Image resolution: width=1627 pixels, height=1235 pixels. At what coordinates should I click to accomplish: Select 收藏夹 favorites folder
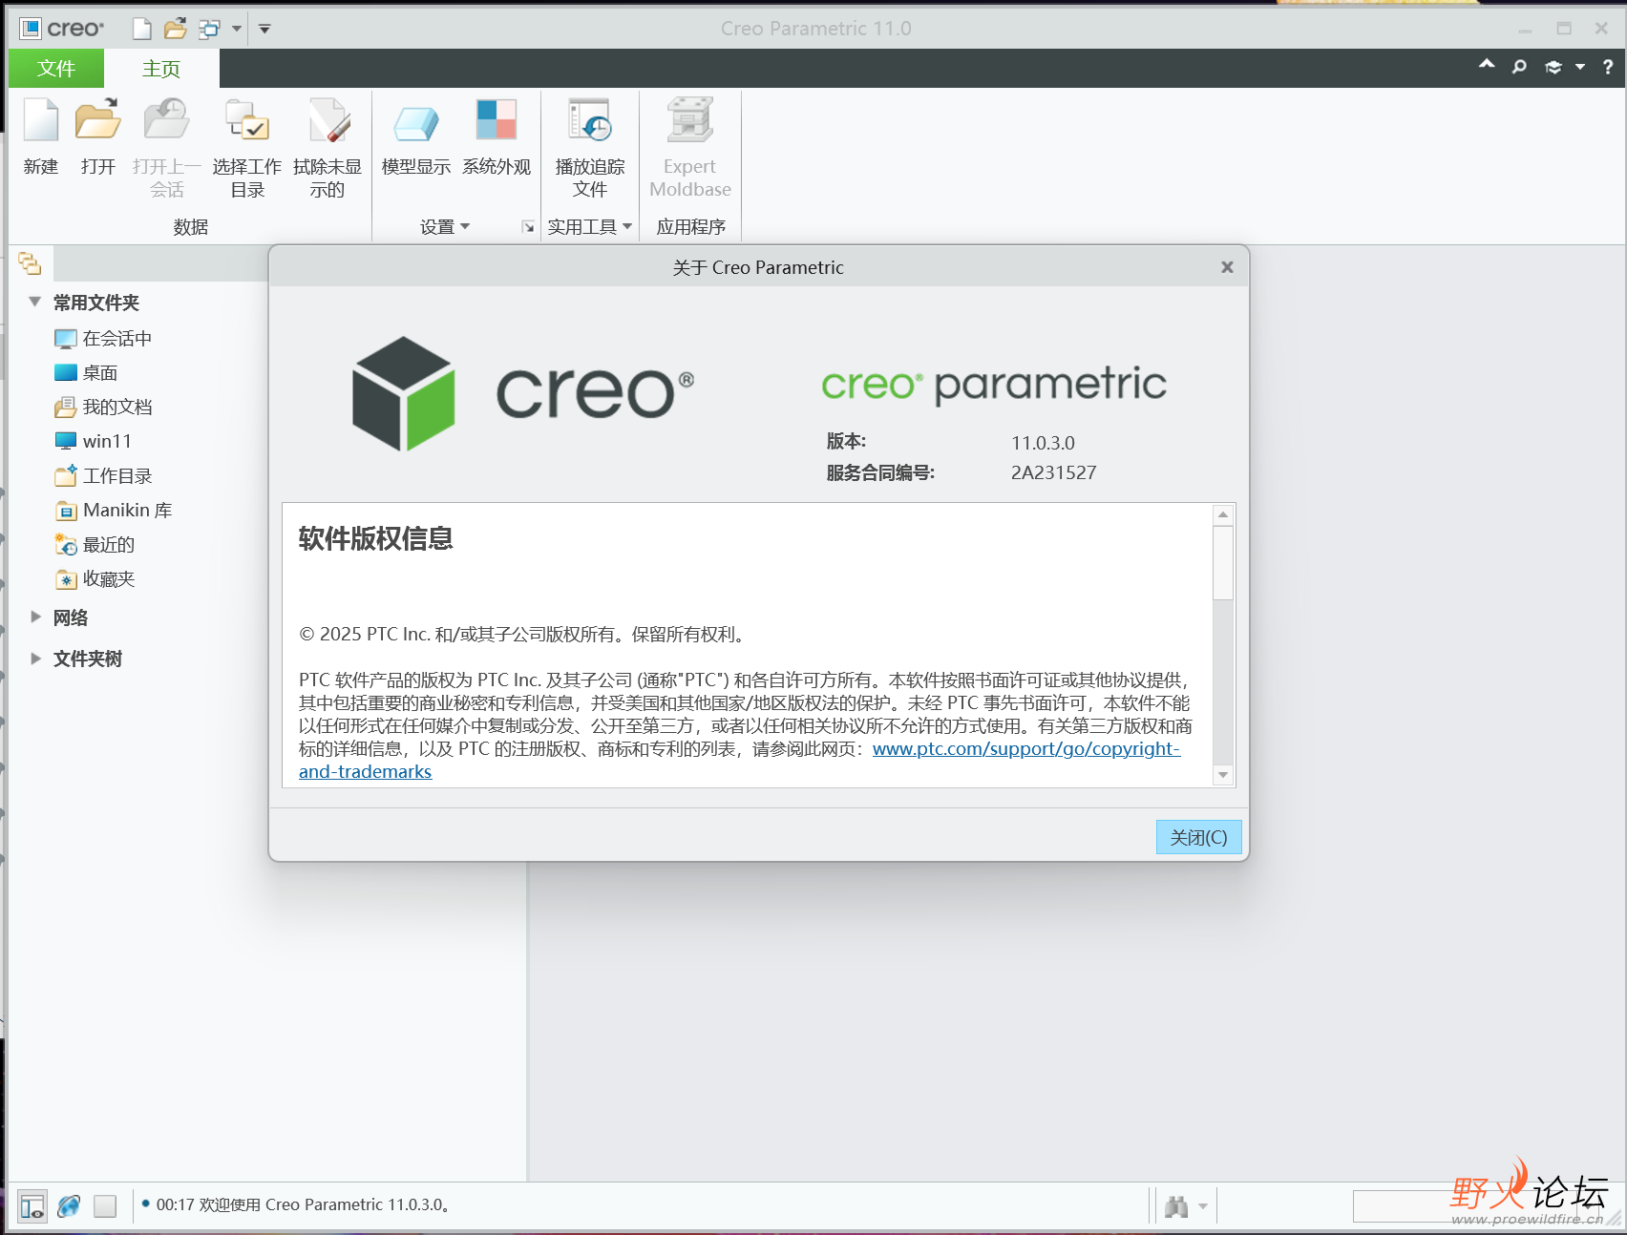pos(95,578)
